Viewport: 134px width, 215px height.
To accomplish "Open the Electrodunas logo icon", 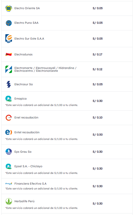I will 9,54.
